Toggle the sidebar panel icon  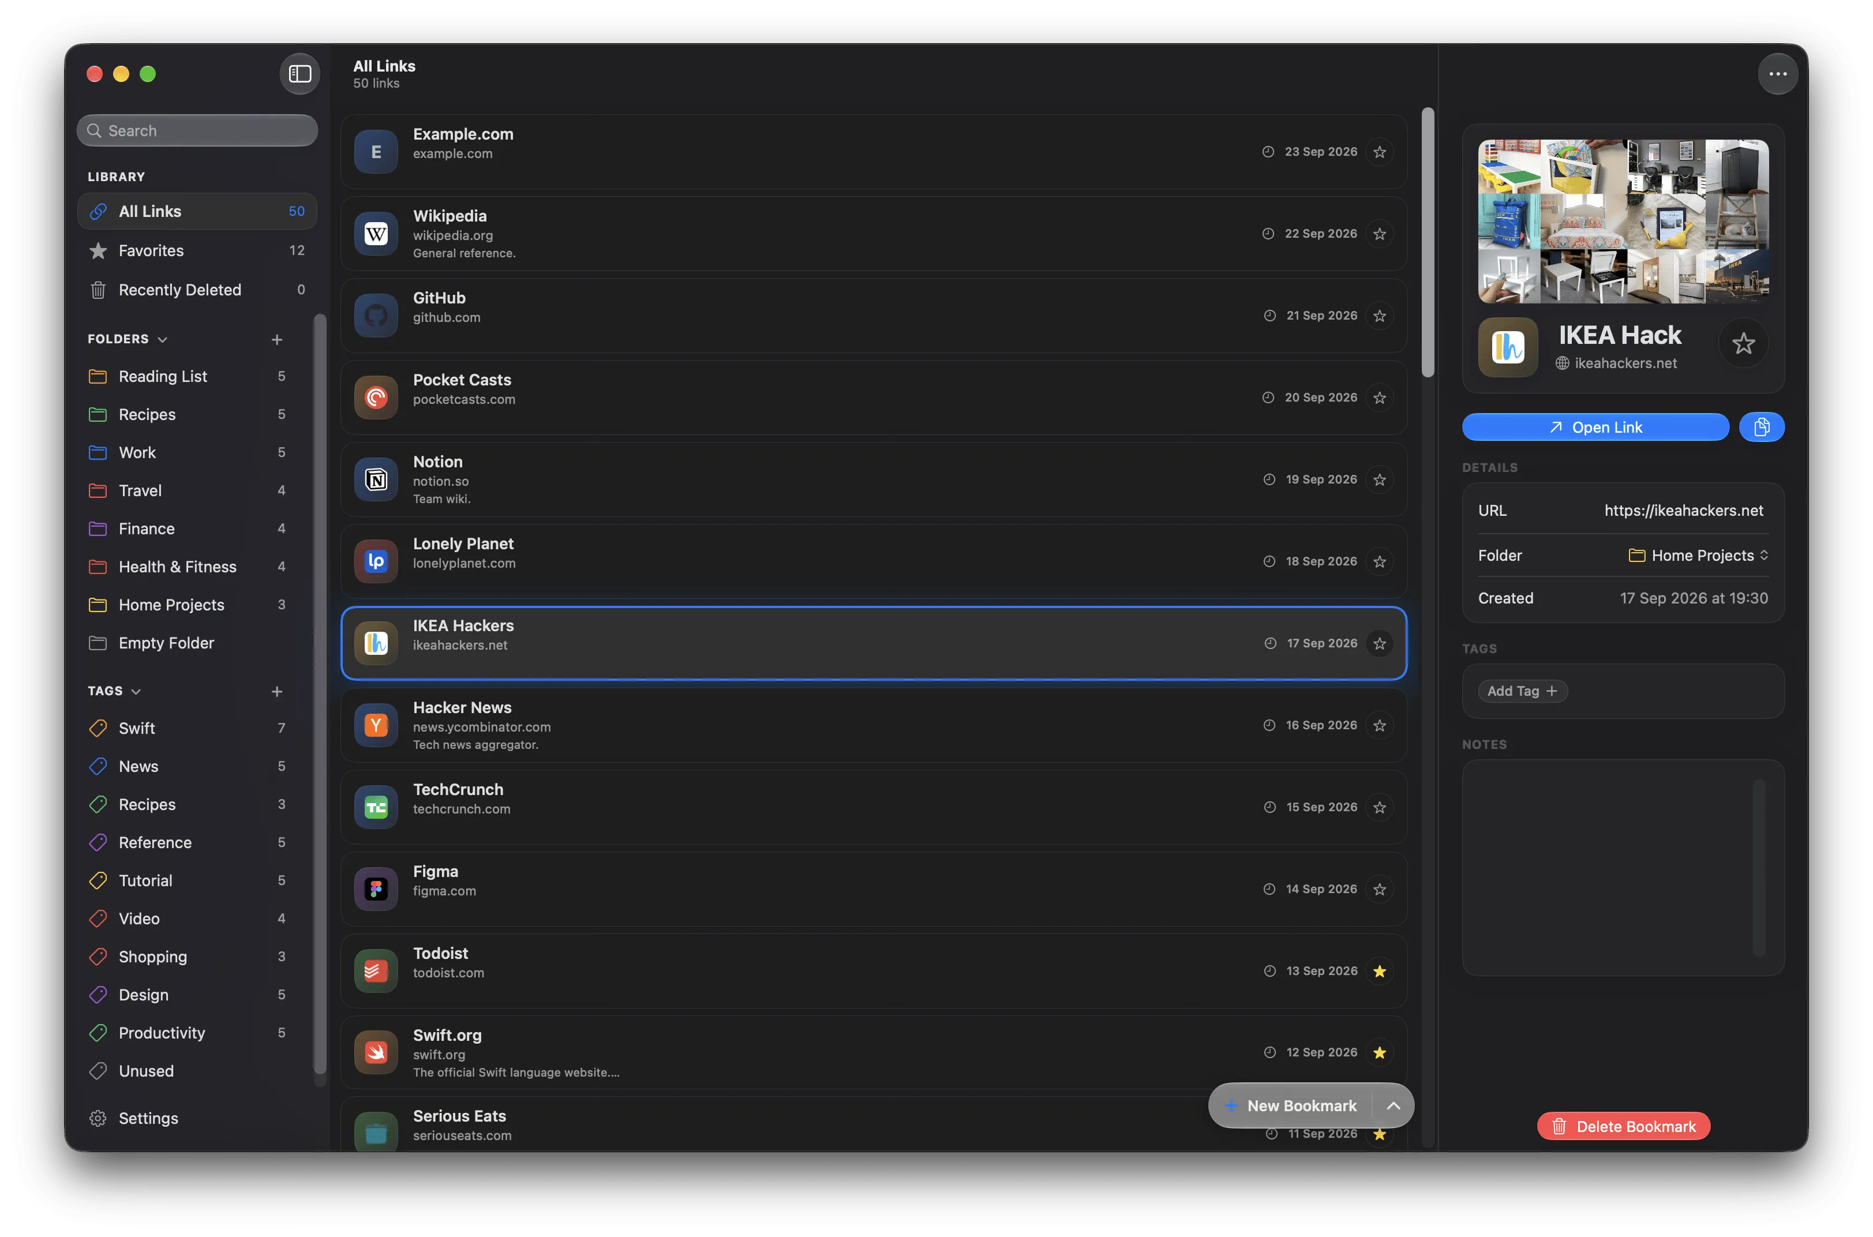300,73
